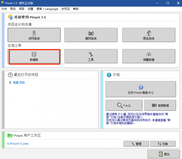Maximize the PVsyst window
Viewport: 182px width, 159px height.
click(168, 3)
